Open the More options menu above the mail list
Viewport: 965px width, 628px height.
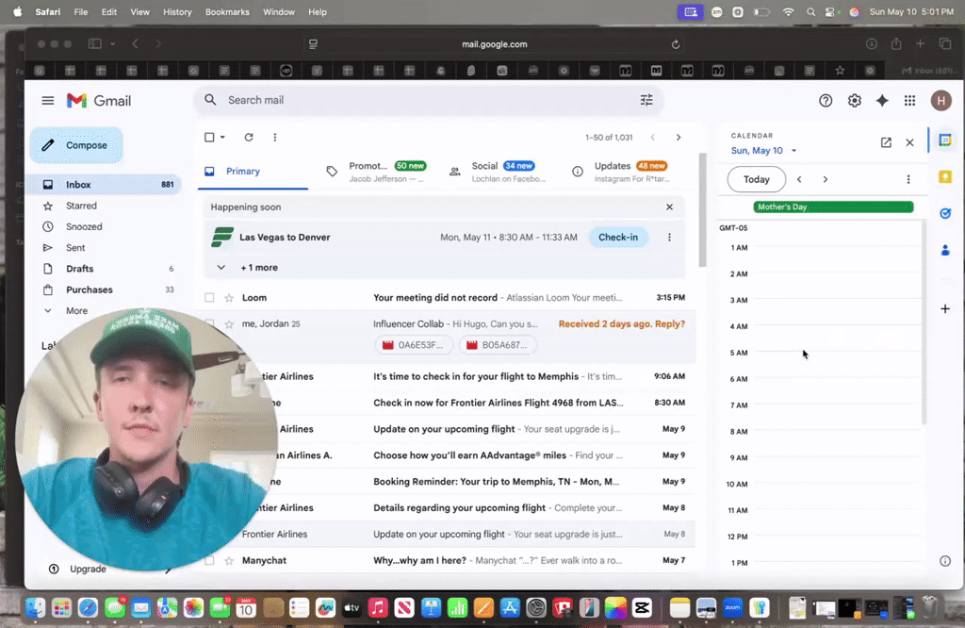click(x=274, y=138)
